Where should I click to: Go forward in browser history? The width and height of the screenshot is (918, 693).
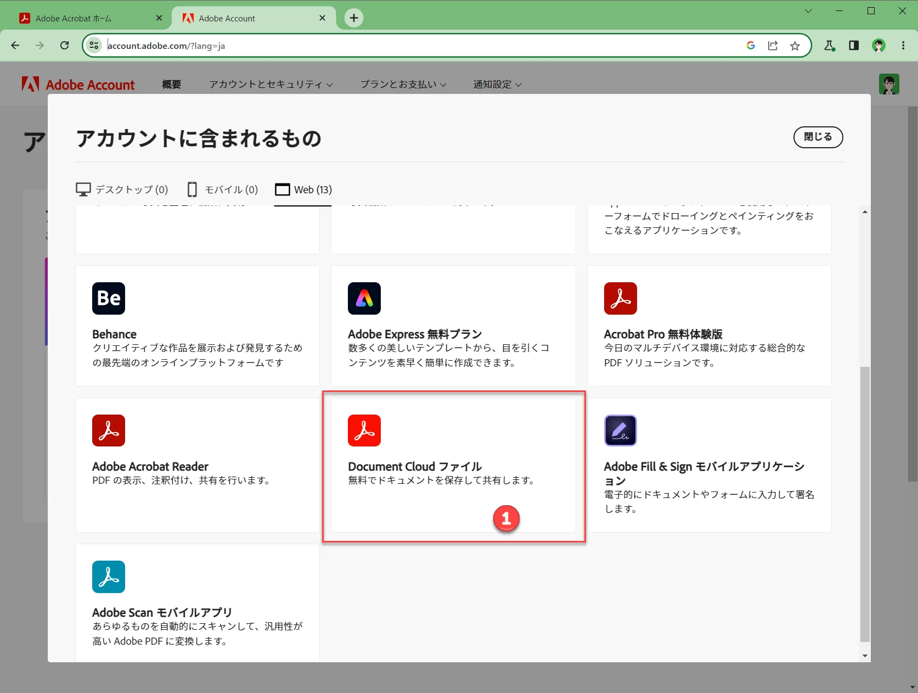40,46
